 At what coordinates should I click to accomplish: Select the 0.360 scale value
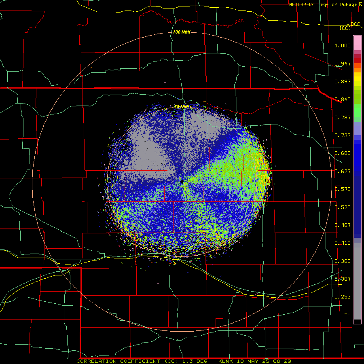343,261
